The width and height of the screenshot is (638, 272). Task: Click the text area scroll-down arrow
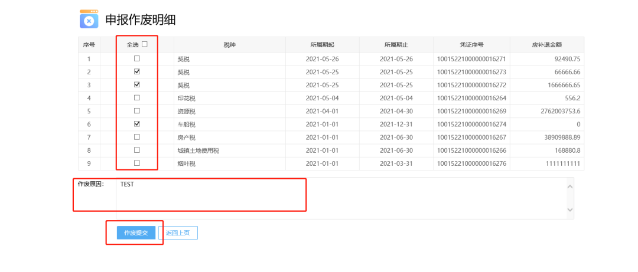[570, 210]
